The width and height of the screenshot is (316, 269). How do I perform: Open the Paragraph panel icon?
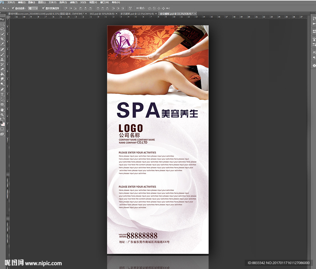point(314,58)
